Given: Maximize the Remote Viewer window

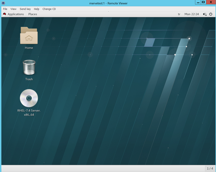Looking at the screenshot, I should (x=203, y=2).
